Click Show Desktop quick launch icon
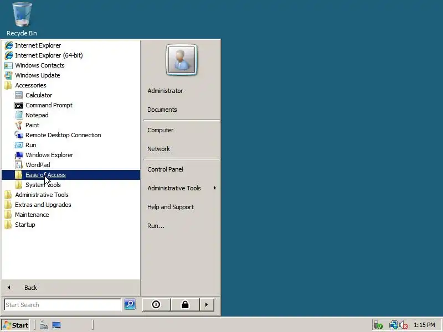Image resolution: width=443 pixels, height=332 pixels. pyautogui.click(x=56, y=325)
